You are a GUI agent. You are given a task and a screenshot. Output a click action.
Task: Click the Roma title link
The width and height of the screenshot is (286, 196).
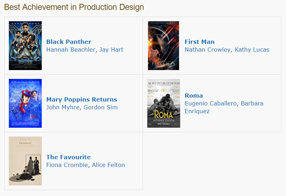[194, 96]
